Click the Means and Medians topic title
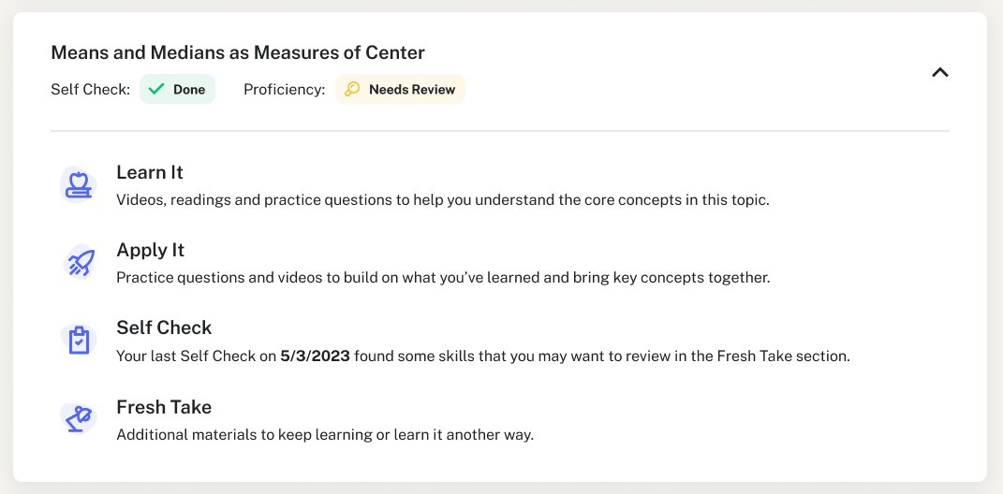The image size is (1003, 494). tap(238, 52)
